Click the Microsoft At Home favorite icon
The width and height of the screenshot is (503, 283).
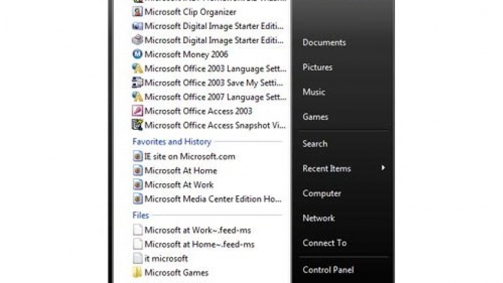138,170
